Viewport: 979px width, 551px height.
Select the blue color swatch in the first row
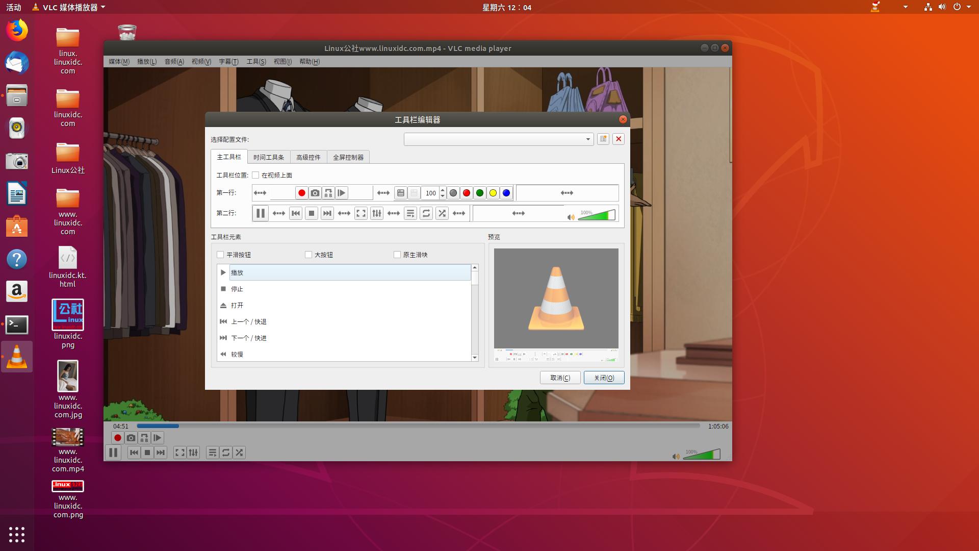pos(506,193)
